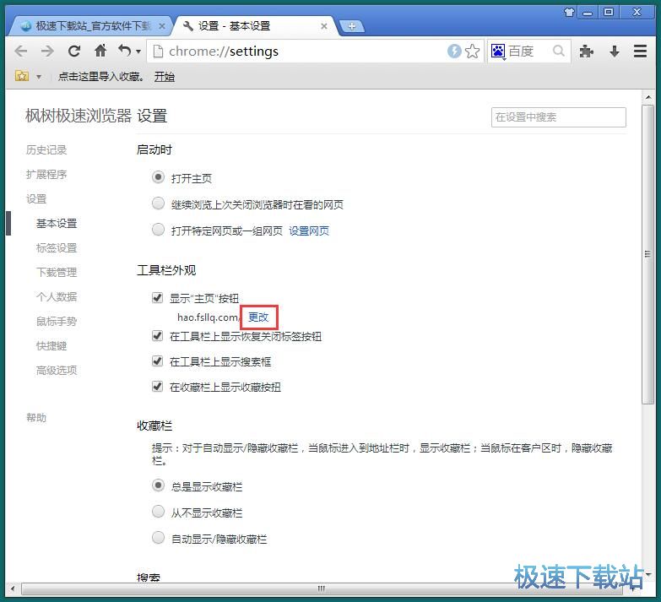Viewport: 661px width, 602px height.
Task: Click the 在设置中搜索 search field
Action: click(x=558, y=117)
